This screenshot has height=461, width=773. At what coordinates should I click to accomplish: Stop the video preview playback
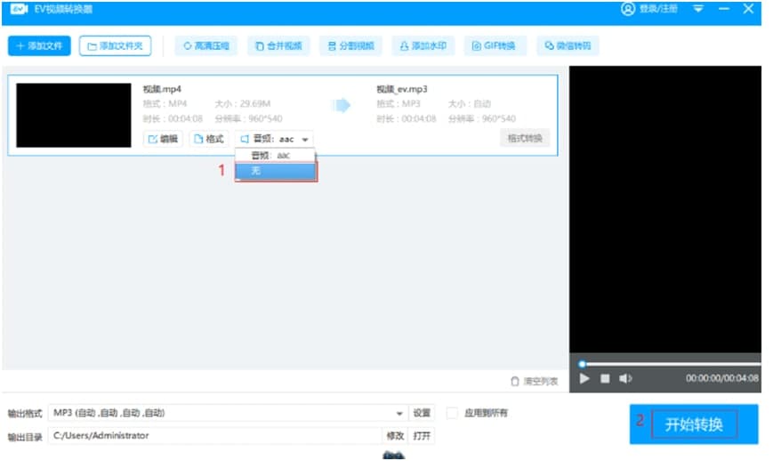click(605, 378)
